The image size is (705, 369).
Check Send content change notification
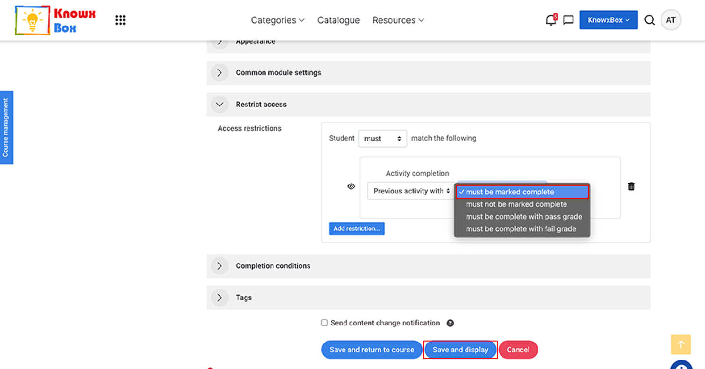[x=325, y=323]
